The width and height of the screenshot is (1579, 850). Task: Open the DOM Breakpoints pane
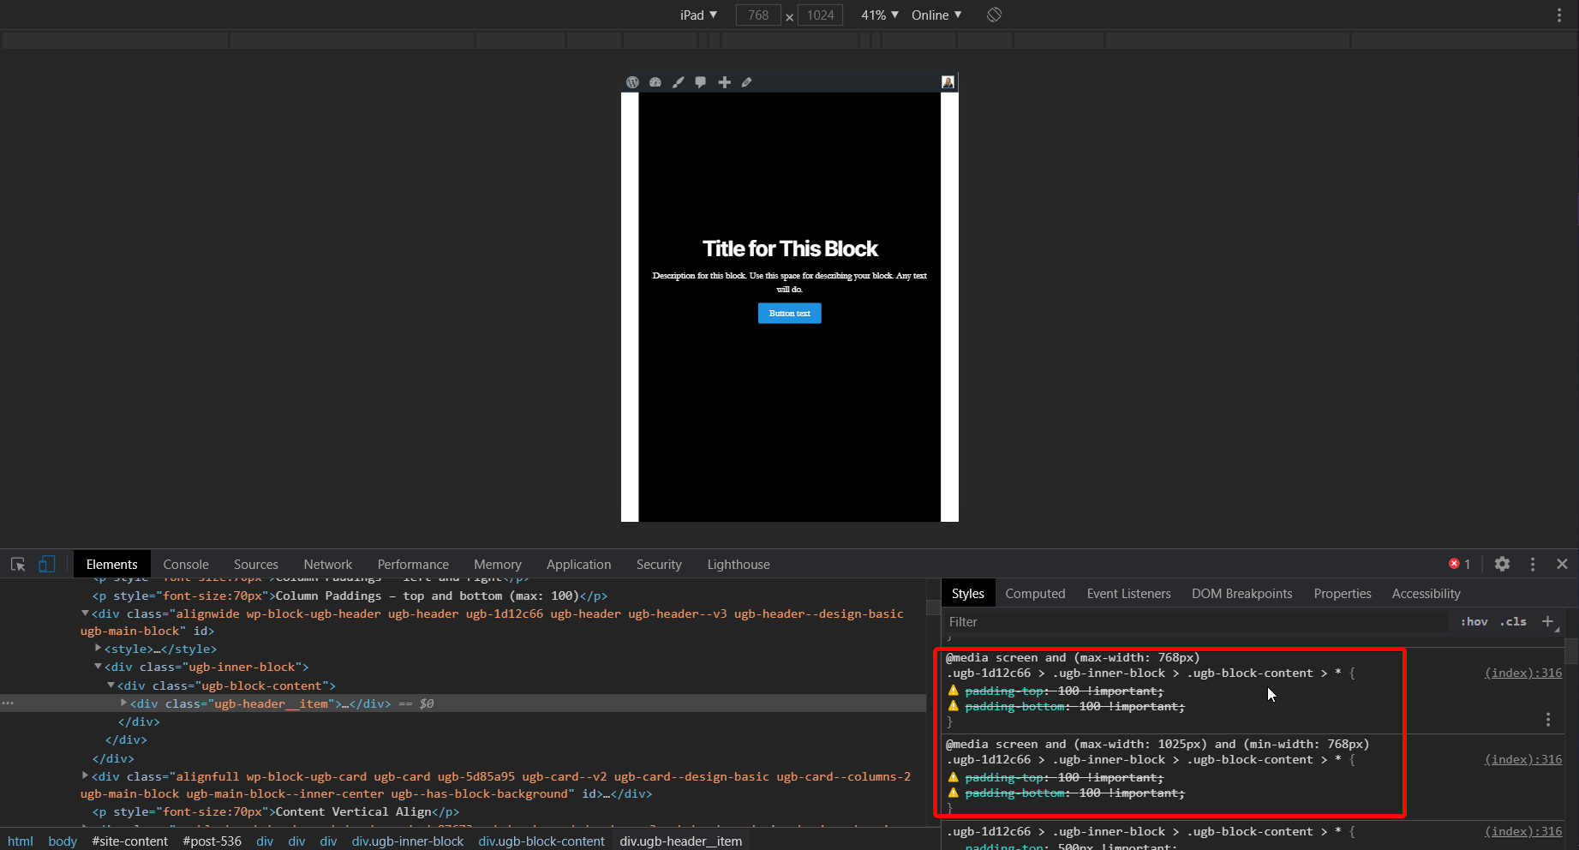pos(1241,593)
